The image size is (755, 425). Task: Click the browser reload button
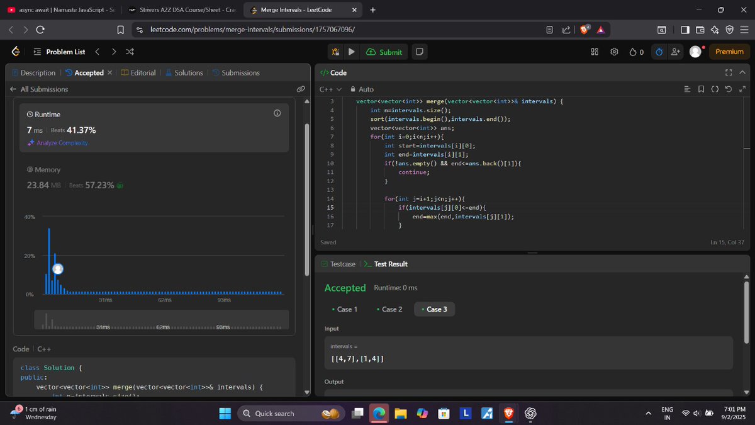coord(40,30)
